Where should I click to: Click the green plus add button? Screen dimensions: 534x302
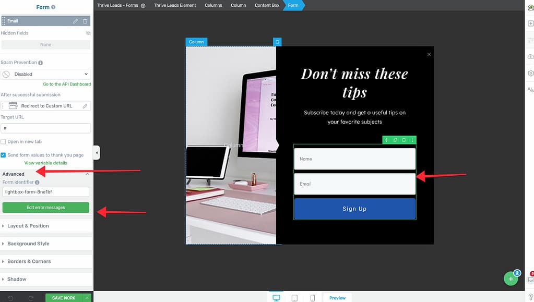(511, 279)
